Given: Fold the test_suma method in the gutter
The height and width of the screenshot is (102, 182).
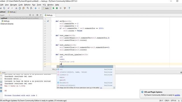Looking at the screenshot, I should (51, 35).
